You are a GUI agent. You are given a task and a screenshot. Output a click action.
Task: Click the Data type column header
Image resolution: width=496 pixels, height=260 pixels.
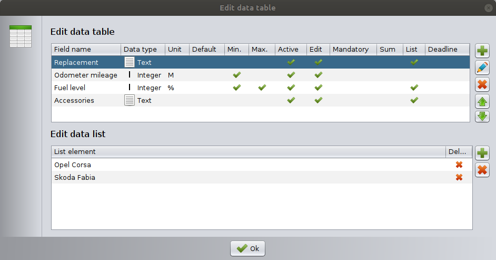[x=143, y=49]
